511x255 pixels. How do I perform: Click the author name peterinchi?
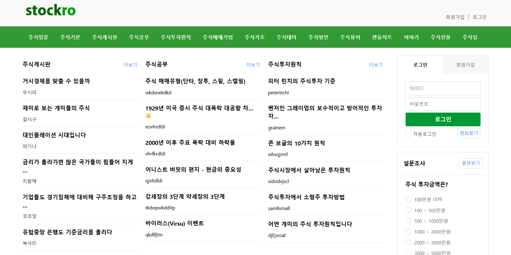(x=279, y=93)
